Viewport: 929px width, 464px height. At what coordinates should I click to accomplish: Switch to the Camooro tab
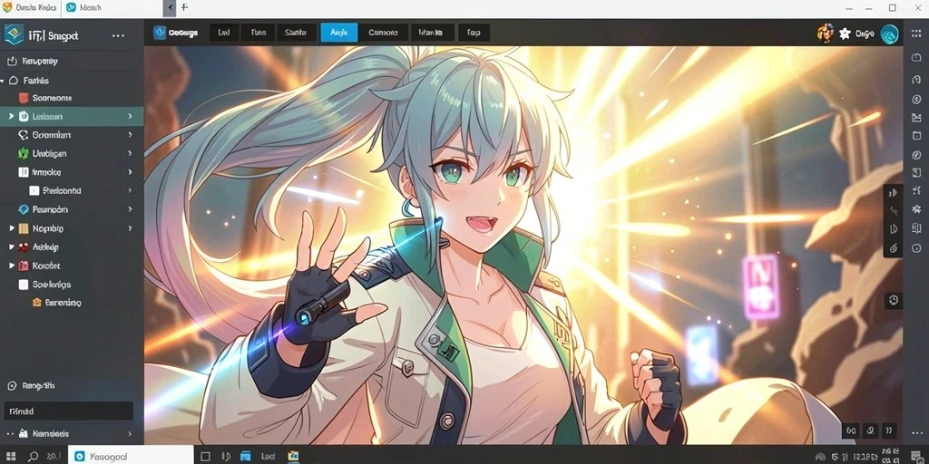[384, 33]
